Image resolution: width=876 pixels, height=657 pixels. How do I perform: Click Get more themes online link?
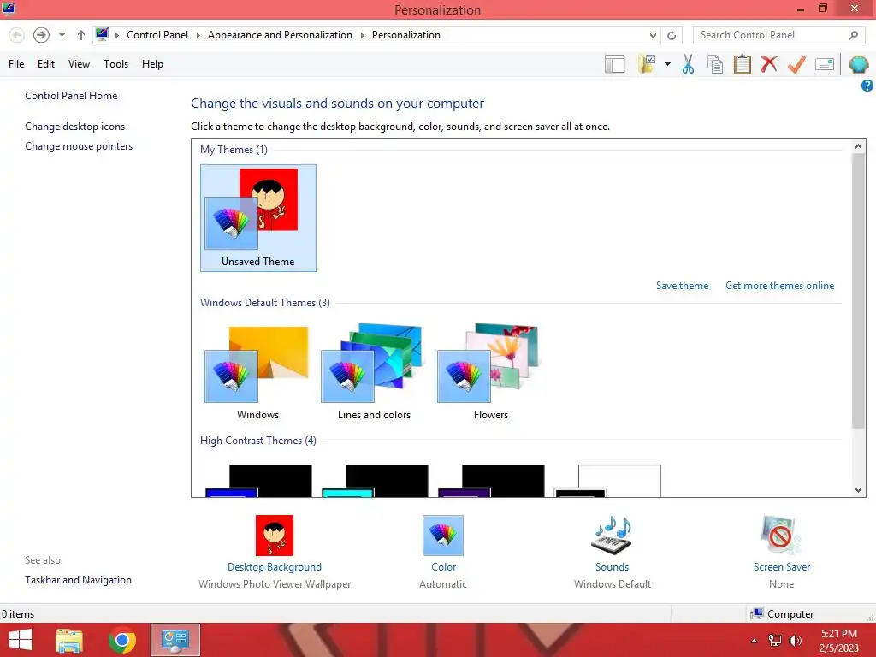tap(779, 286)
